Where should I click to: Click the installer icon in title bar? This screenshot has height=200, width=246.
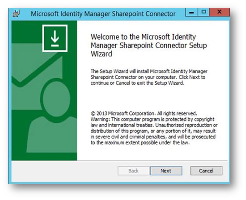point(16,14)
